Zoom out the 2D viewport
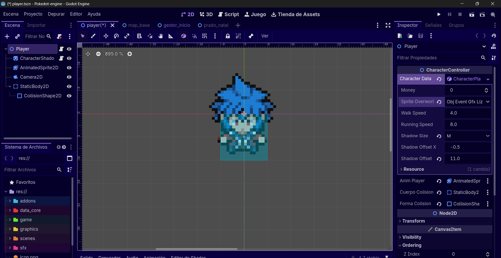This screenshot has width=501, height=258. coord(98,54)
